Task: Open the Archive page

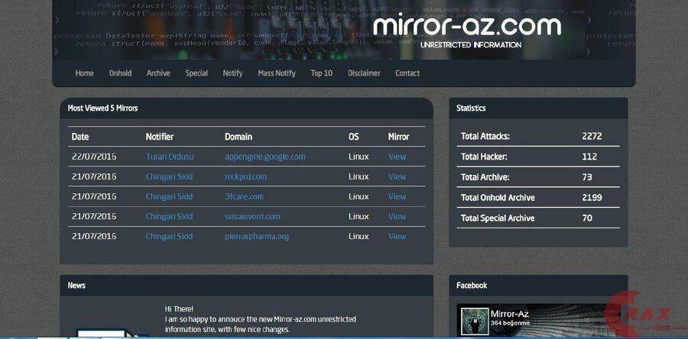Action: 158,73
